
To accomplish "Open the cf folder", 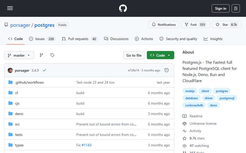I will tap(16, 93).
